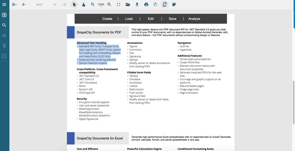Print the document

[146, 4]
